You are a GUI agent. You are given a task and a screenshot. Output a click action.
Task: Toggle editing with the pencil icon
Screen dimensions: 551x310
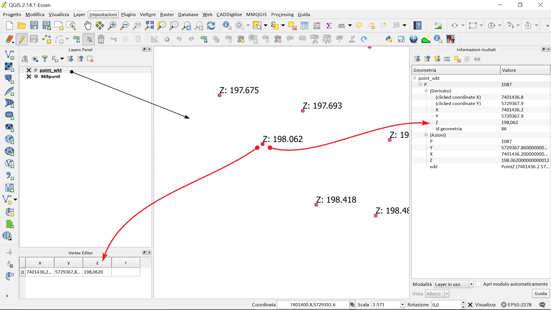(22, 39)
